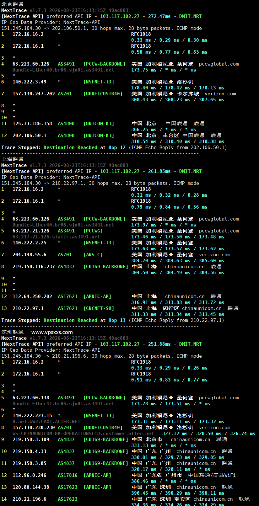The image size is (259, 506).
Task: Click the 304.50 ms latency value
Action: (x=144, y=273)
